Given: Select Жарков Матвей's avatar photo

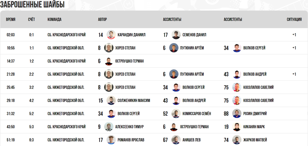Looking at the screenshot, I should tap(236, 140).
